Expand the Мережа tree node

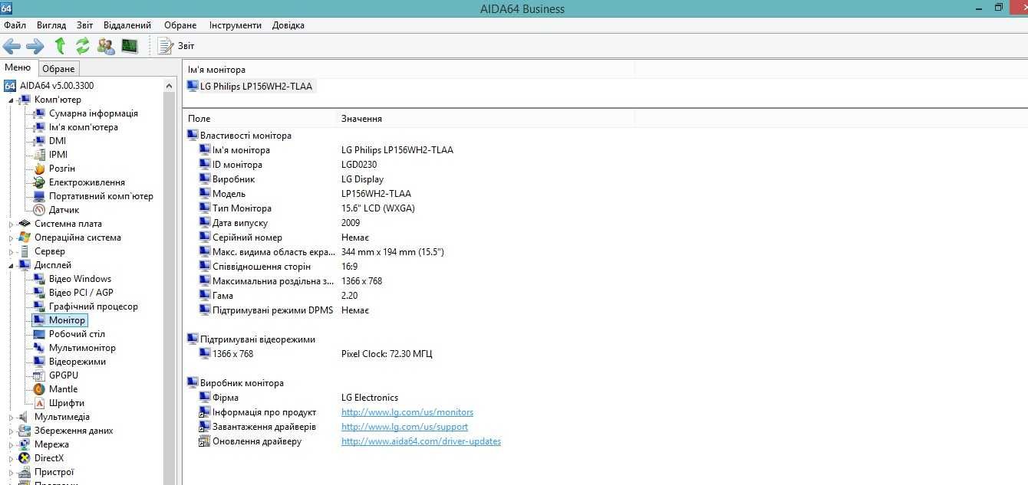coord(12,444)
